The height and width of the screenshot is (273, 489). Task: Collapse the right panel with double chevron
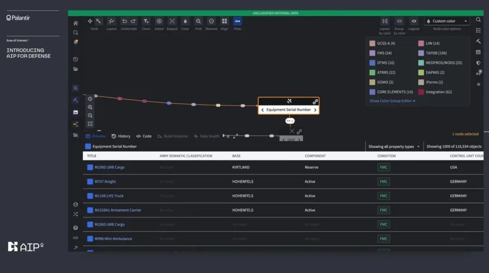click(x=479, y=84)
